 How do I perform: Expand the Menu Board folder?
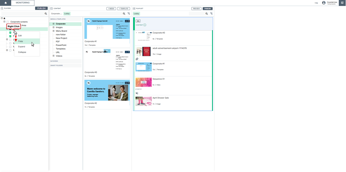[53, 31]
